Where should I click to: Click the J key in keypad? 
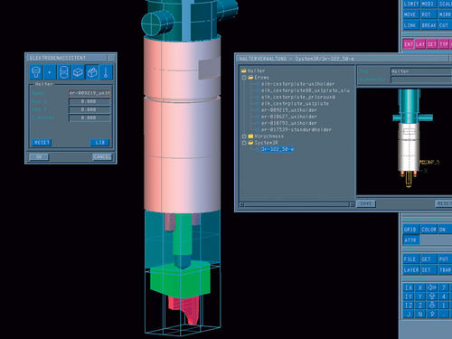[409, 315]
